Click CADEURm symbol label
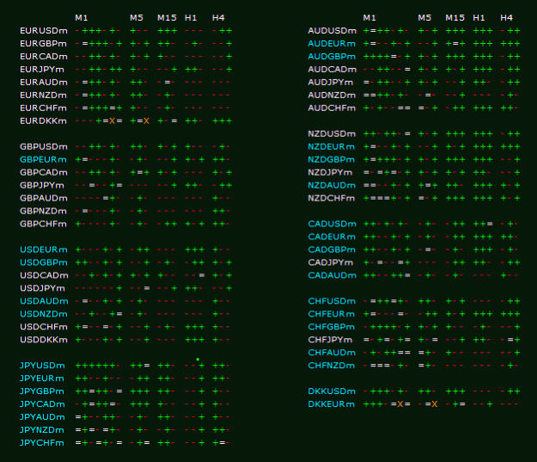This screenshot has height=462, width=537. (332, 237)
